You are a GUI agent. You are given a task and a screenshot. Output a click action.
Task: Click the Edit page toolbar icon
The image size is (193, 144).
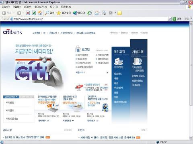coord(111,13)
